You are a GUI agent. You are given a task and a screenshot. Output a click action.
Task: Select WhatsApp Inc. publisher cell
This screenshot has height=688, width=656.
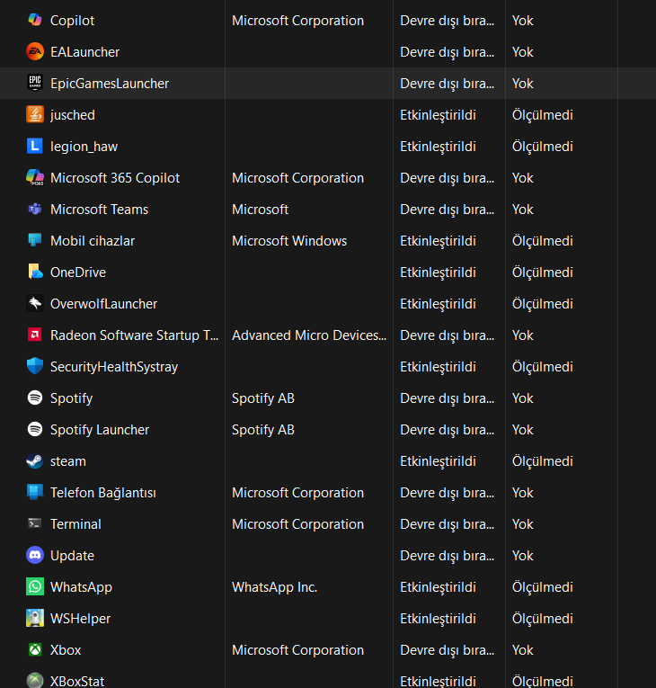click(x=274, y=587)
